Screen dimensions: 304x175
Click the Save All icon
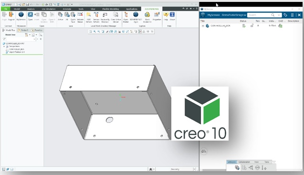67,14
